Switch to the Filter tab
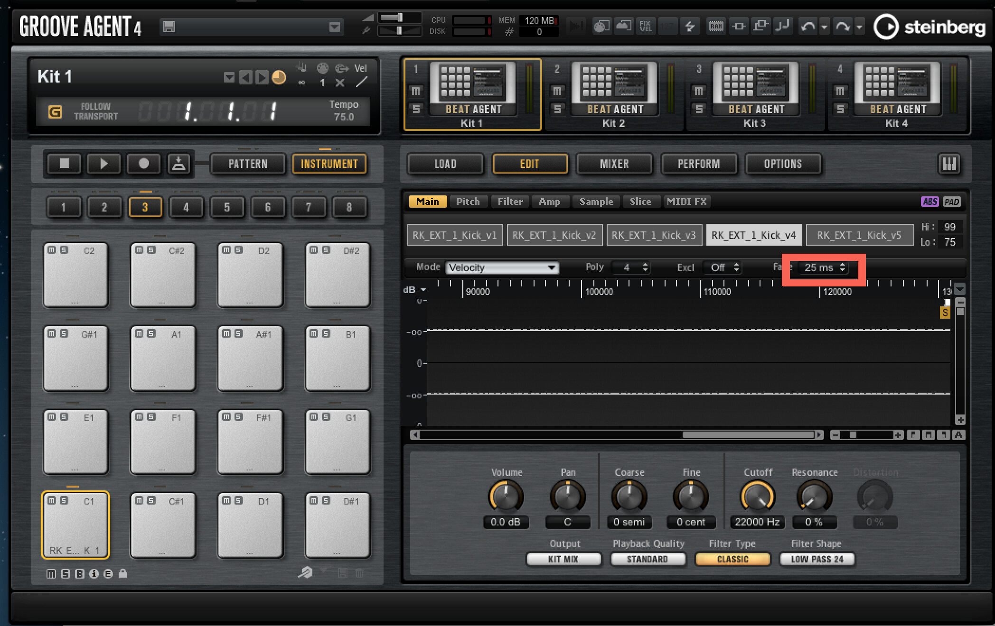995x626 pixels. pyautogui.click(x=510, y=202)
